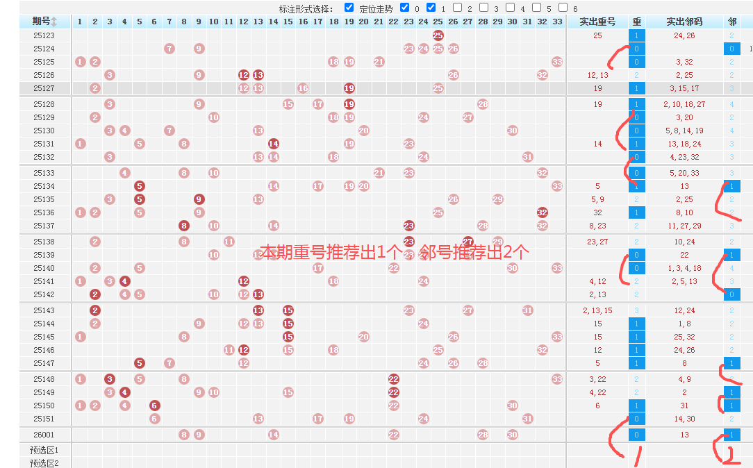Select issue number 25138
Screen dimensions: 753x468
(44, 242)
